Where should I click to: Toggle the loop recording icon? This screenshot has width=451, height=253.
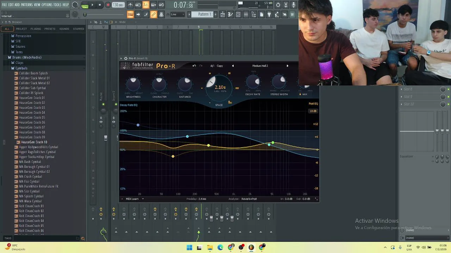(161, 5)
